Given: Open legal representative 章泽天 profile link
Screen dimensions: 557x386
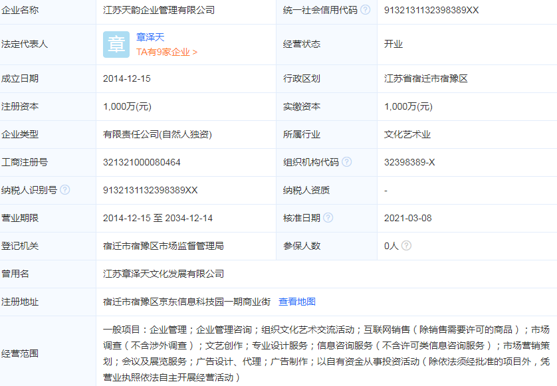Looking at the screenshot, I should (x=150, y=37).
